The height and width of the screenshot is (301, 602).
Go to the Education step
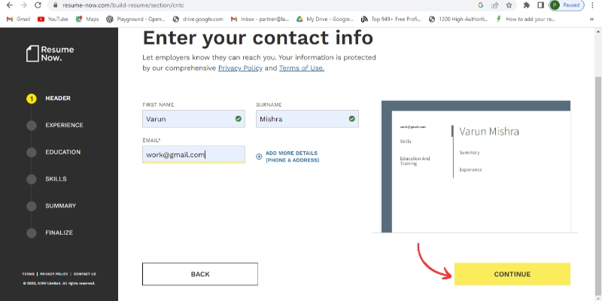coord(62,152)
